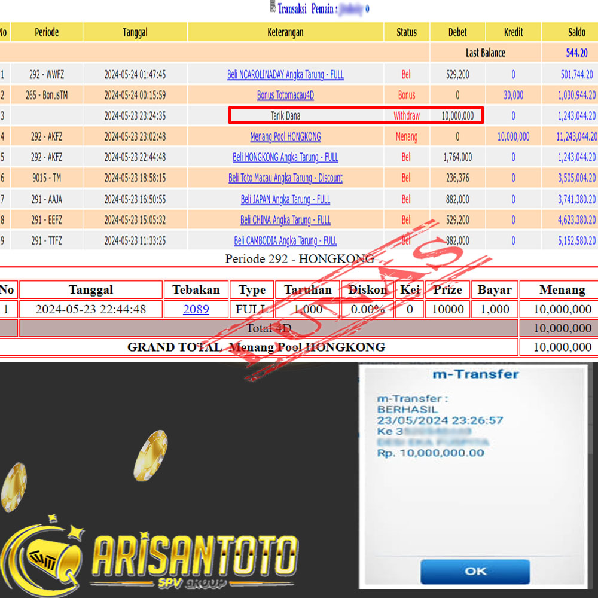Viewport: 598px width, 598px height.
Task: Click the small icon beside Transaksi Pemain
Action: [273, 8]
